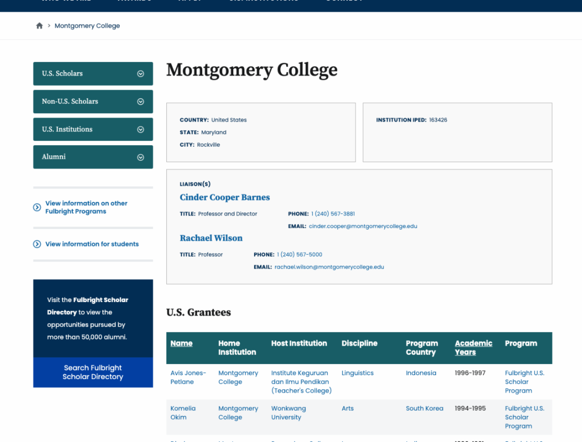Expand the U.S. Scholars menu chevron
This screenshot has height=442, width=582.
141,74
